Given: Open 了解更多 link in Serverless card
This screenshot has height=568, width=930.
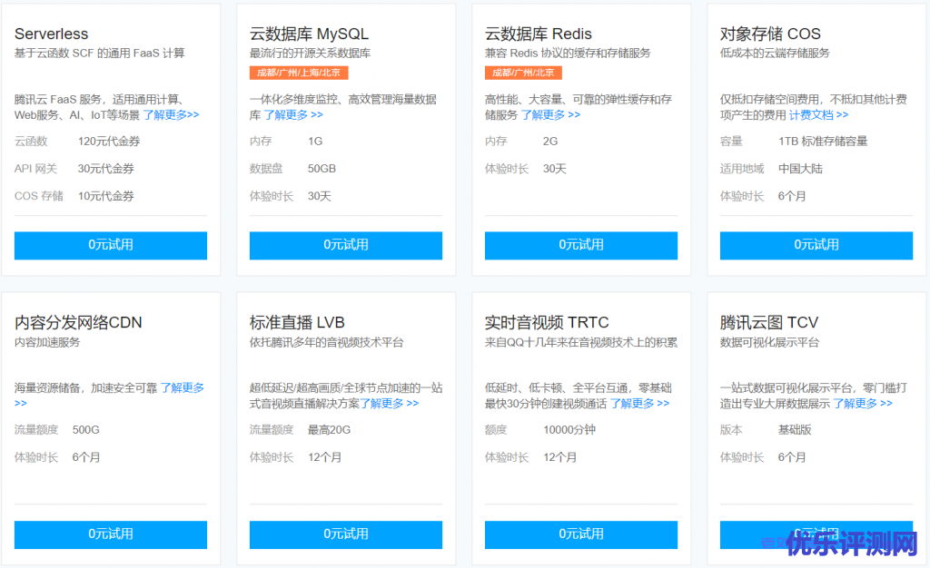Looking at the screenshot, I should click(171, 114).
